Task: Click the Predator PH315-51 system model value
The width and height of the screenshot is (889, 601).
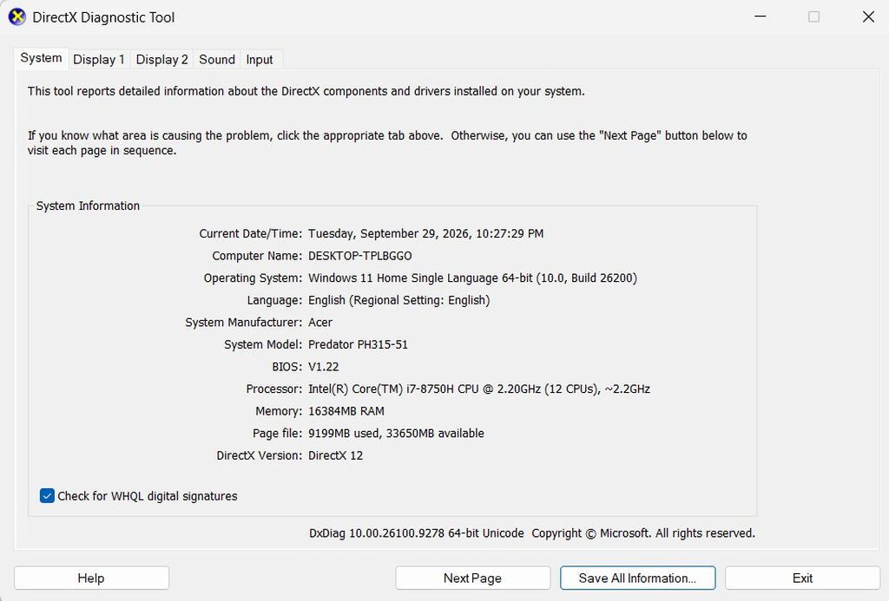Action: pos(358,344)
